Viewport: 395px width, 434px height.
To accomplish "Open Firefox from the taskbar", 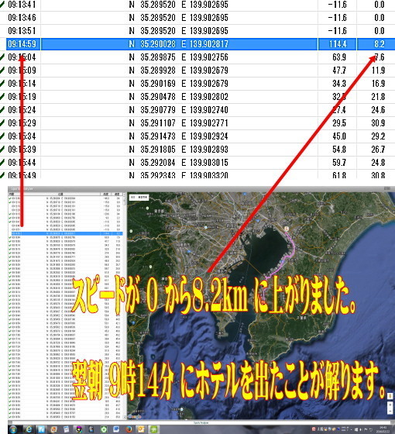I will (x=129, y=429).
